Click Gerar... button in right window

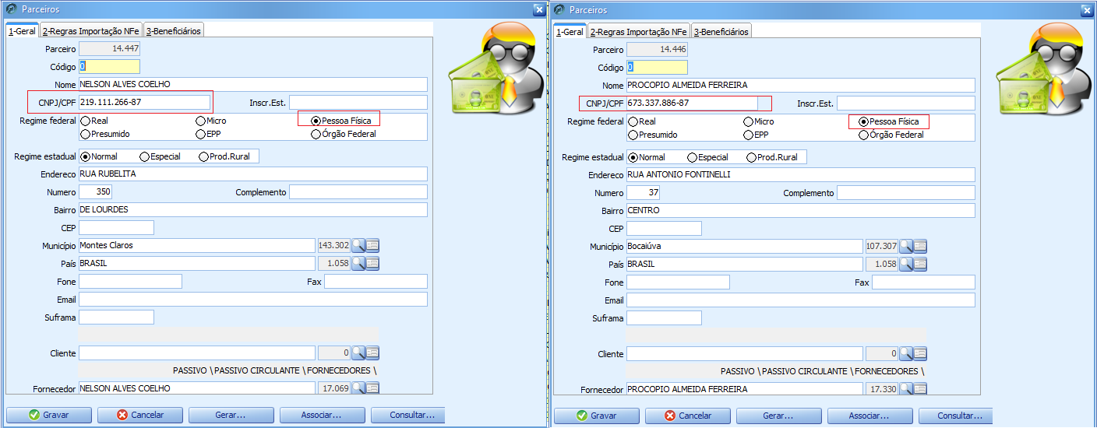778,416
